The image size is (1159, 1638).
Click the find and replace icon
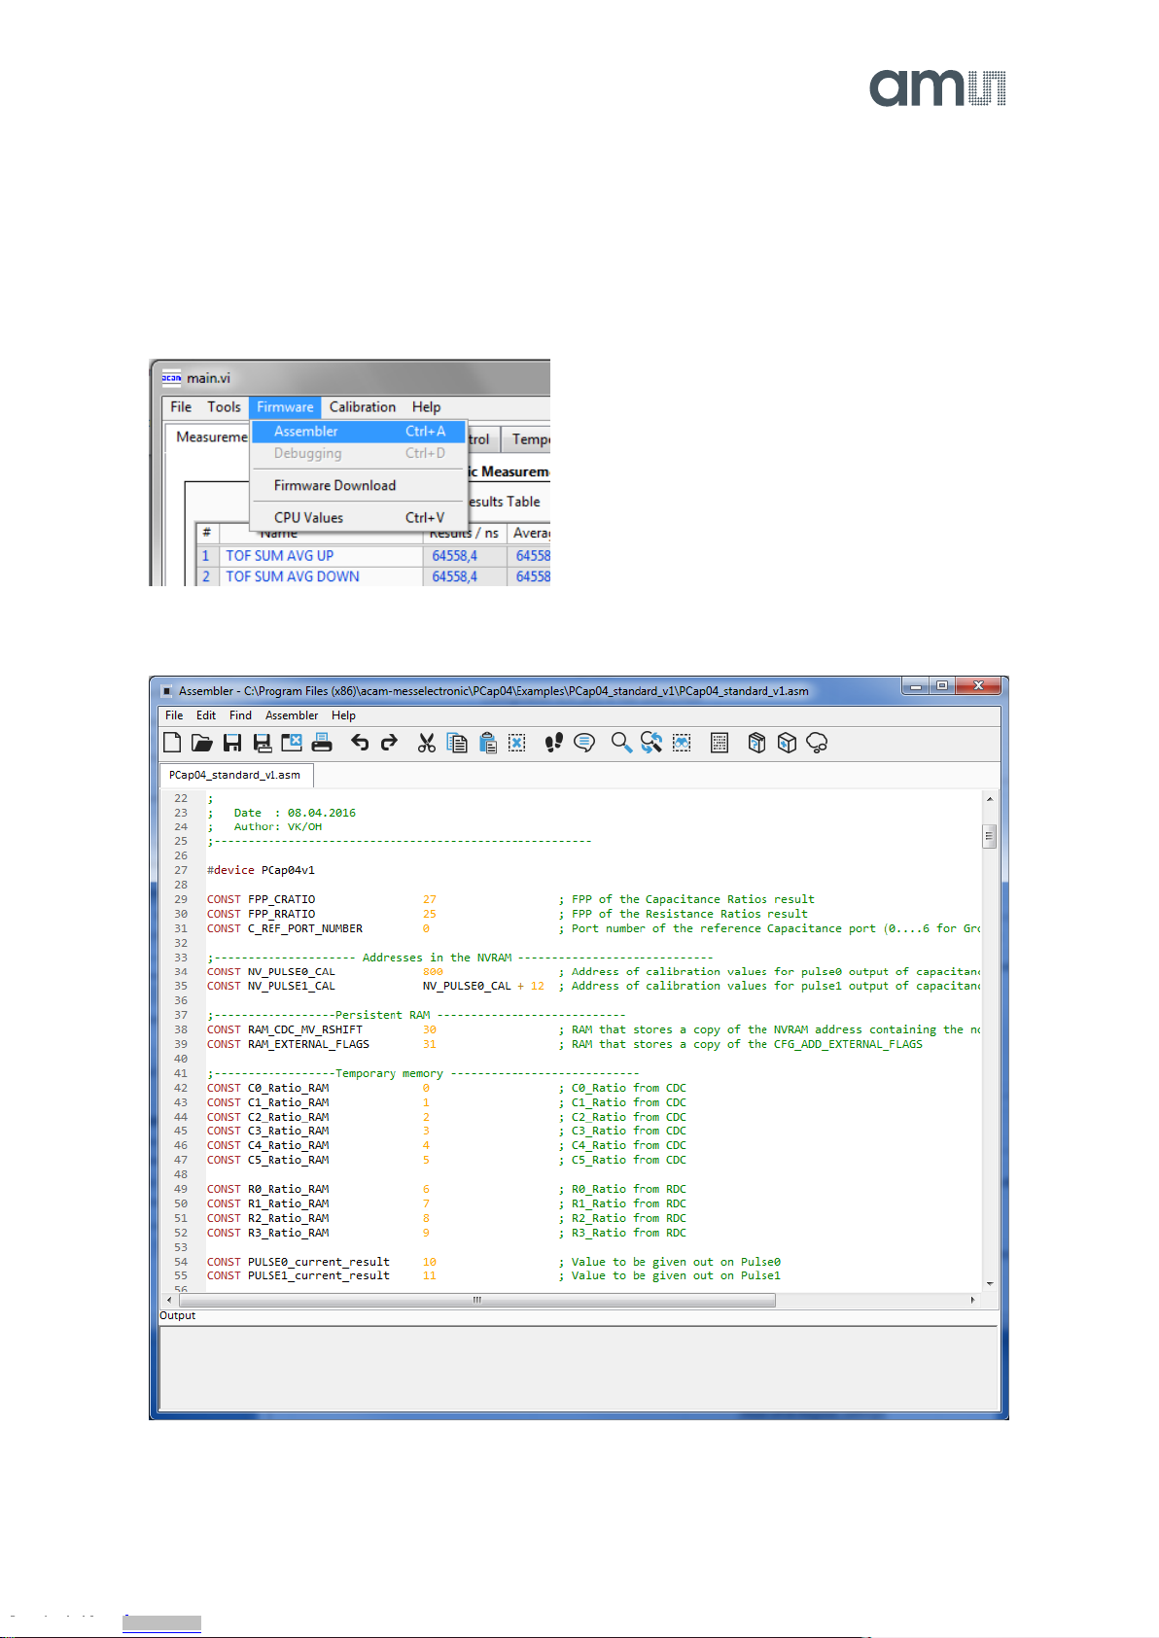651,744
